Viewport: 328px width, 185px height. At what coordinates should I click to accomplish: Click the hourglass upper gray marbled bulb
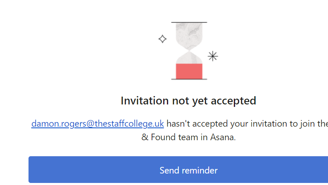(189, 34)
